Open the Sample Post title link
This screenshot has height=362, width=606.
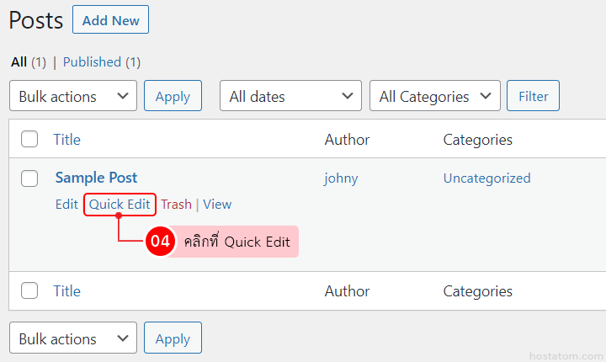point(96,178)
